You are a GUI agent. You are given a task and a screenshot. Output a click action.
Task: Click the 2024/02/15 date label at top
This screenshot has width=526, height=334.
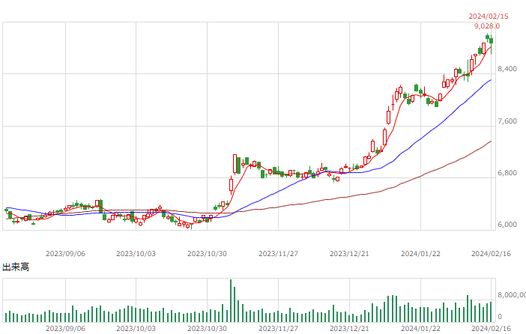(x=489, y=16)
